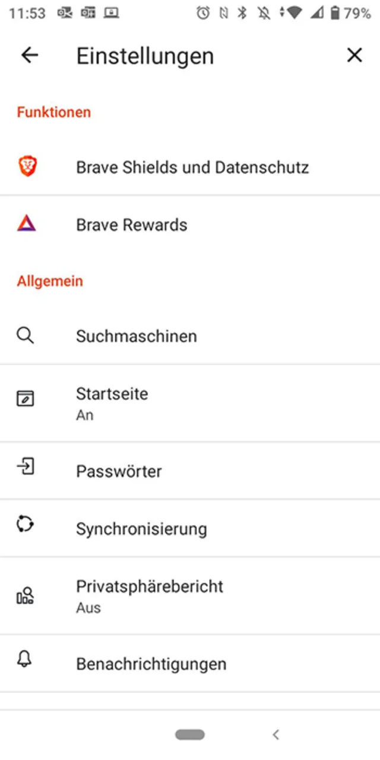
Task: Tap the Privatsphärebericht chart icon
Action: point(26,595)
